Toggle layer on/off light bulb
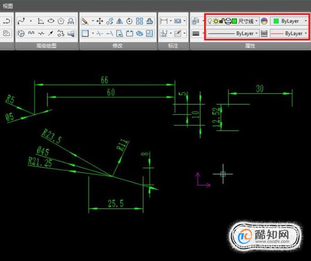The height and width of the screenshot is (261, 311). [210, 21]
